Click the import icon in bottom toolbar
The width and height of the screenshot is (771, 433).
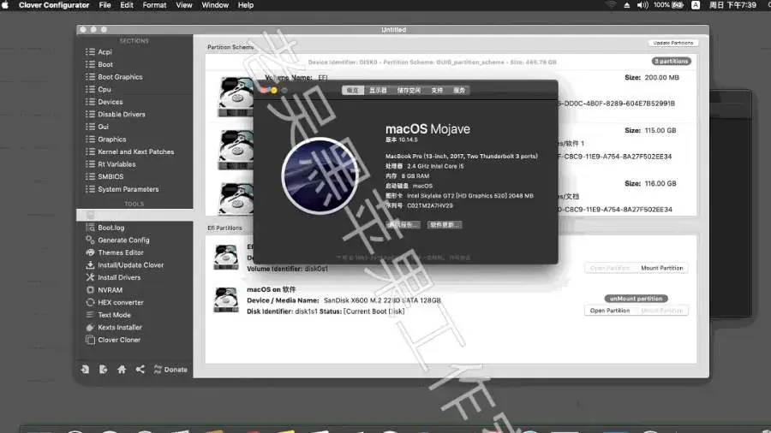coord(85,369)
